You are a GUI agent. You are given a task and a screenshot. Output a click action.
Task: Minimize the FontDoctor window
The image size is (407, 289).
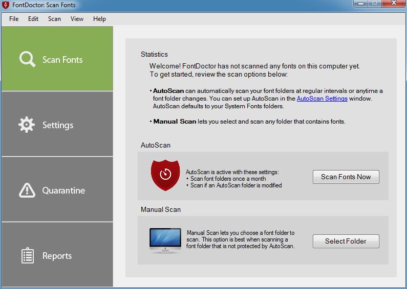(x=360, y=4)
